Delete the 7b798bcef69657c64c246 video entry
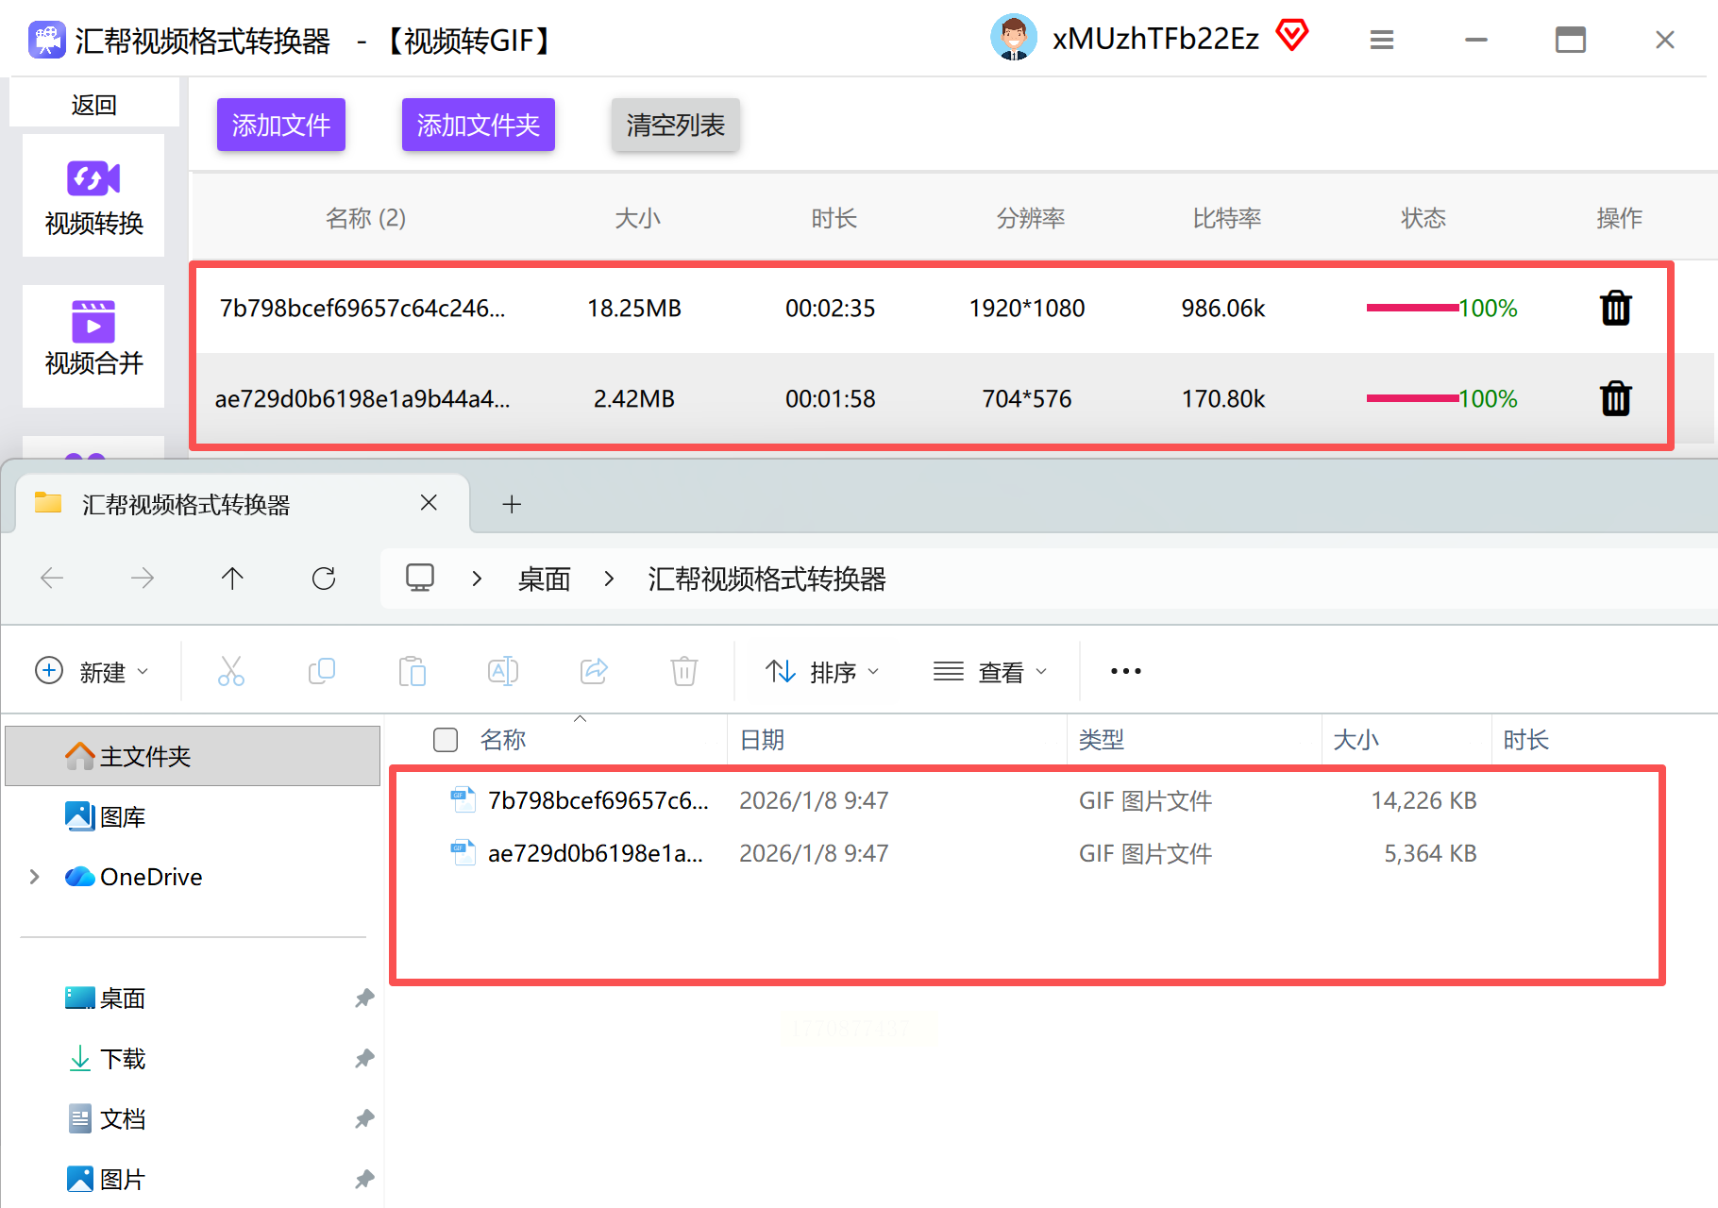Image resolution: width=1718 pixels, height=1208 pixels. click(1615, 309)
